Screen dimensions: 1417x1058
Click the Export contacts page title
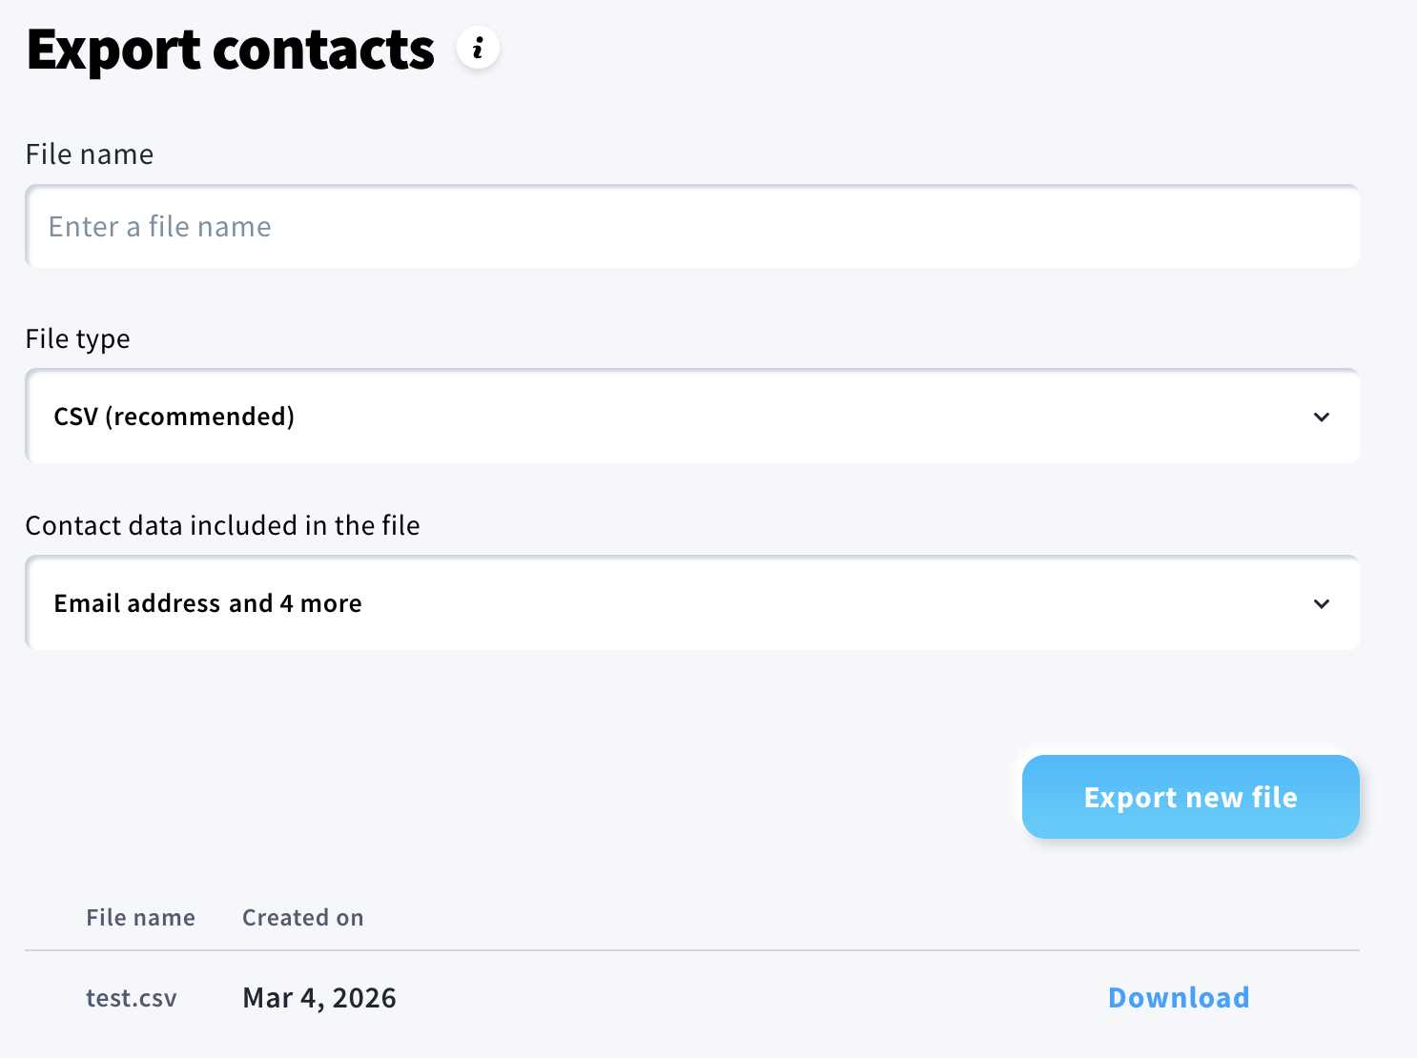pos(229,50)
